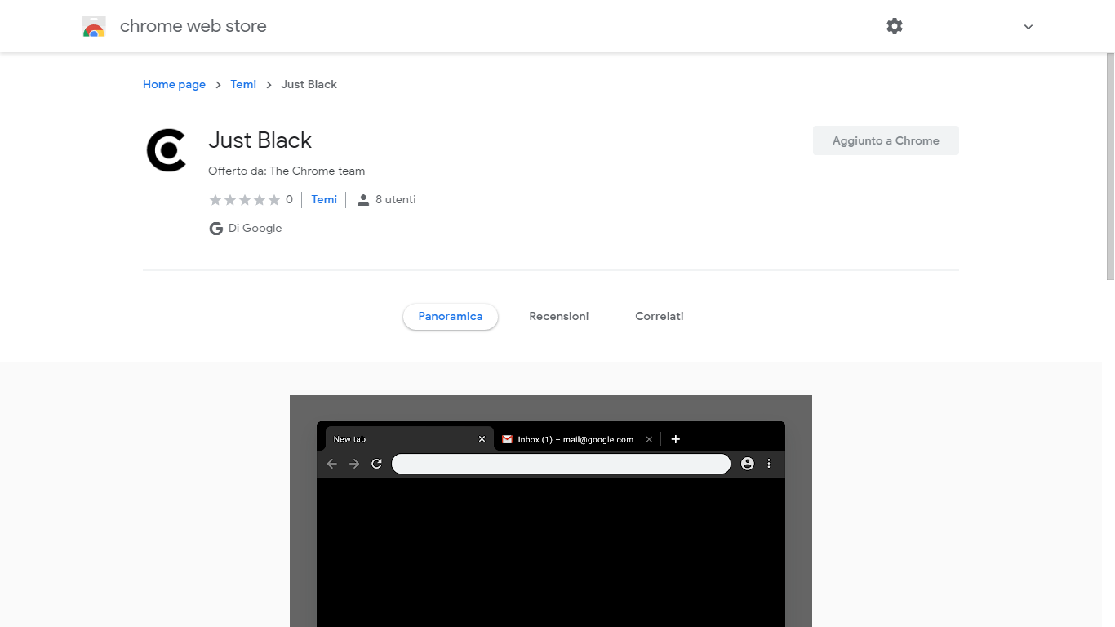The height and width of the screenshot is (627, 1115).
Task: Open the three-dot menu in the preview
Action: (x=769, y=463)
